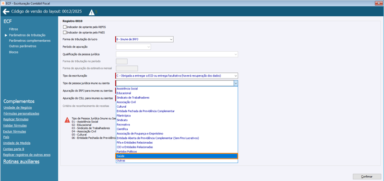Open Blocos in the sidebar
The height and width of the screenshot is (181, 384).
[x=13, y=52]
